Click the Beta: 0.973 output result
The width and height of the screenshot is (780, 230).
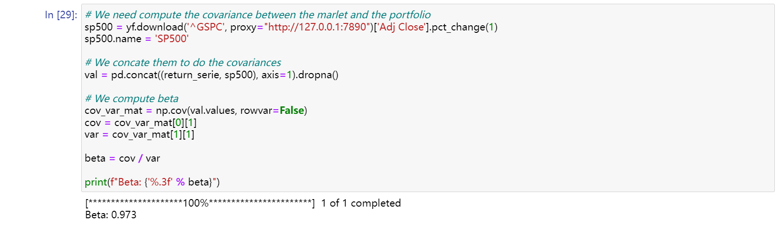click(111, 215)
